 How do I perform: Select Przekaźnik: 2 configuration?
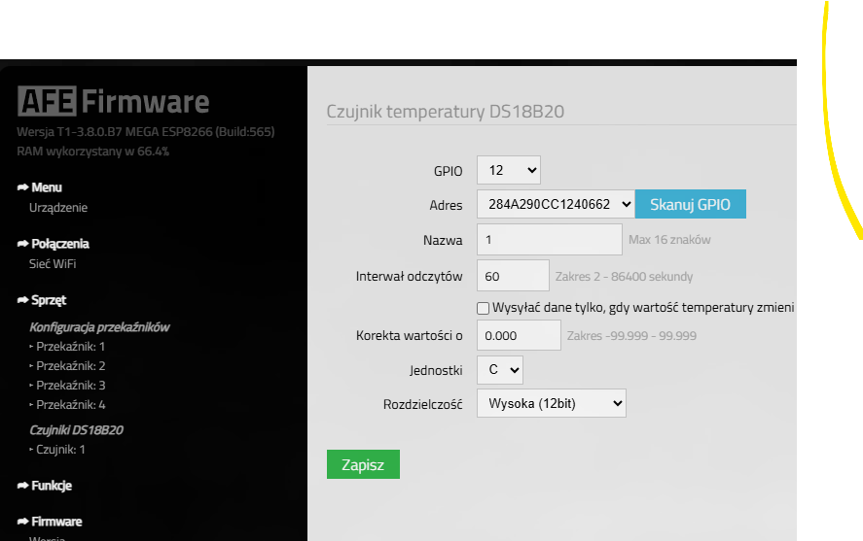(x=70, y=366)
